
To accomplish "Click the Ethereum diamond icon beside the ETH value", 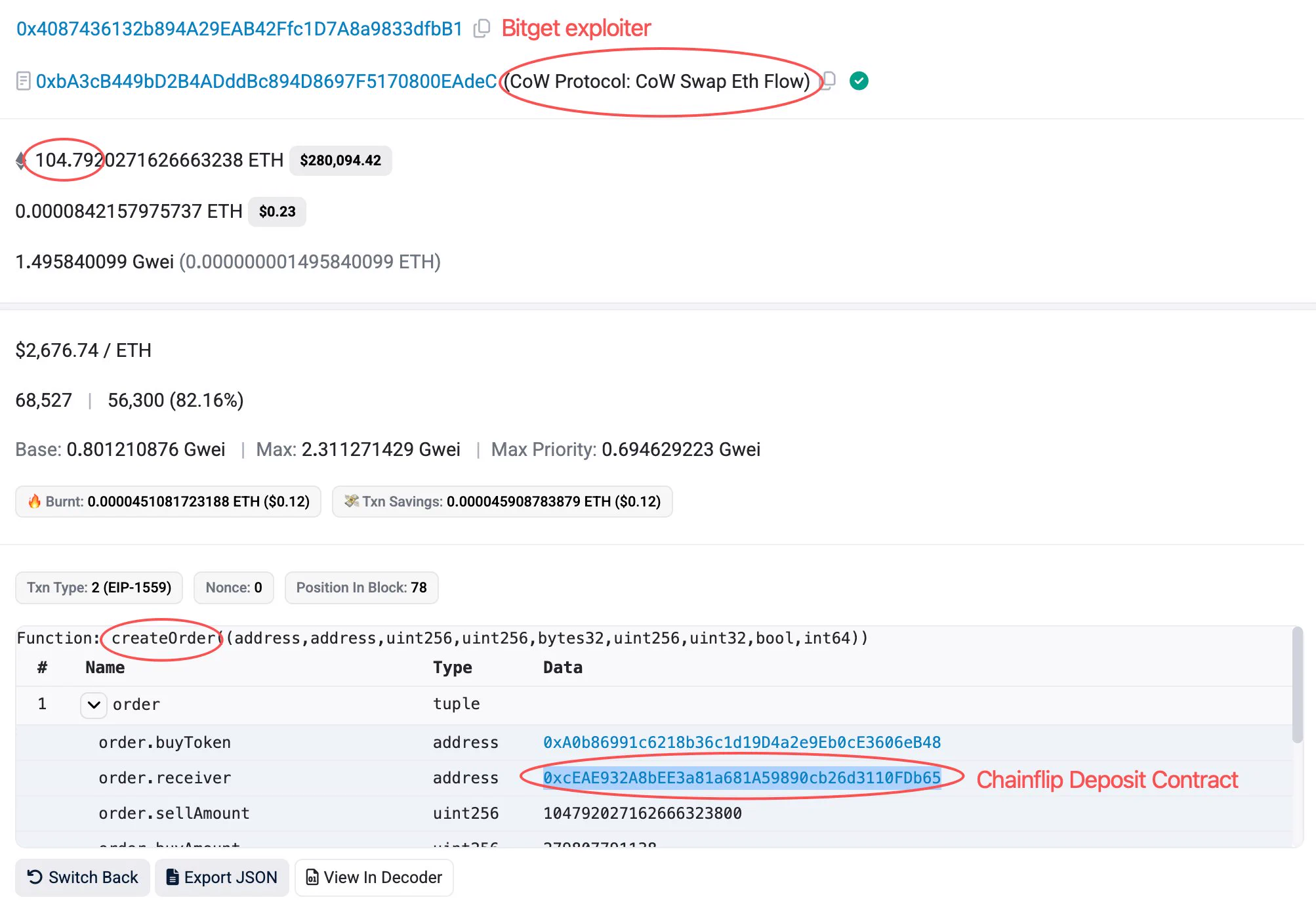I will pyautogui.click(x=22, y=160).
